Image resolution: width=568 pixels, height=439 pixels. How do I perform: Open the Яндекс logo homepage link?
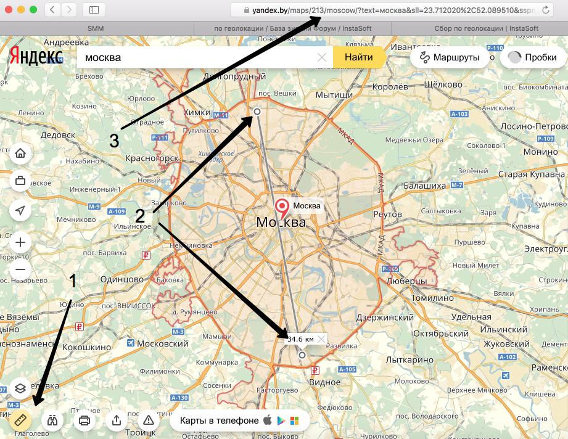(x=36, y=57)
